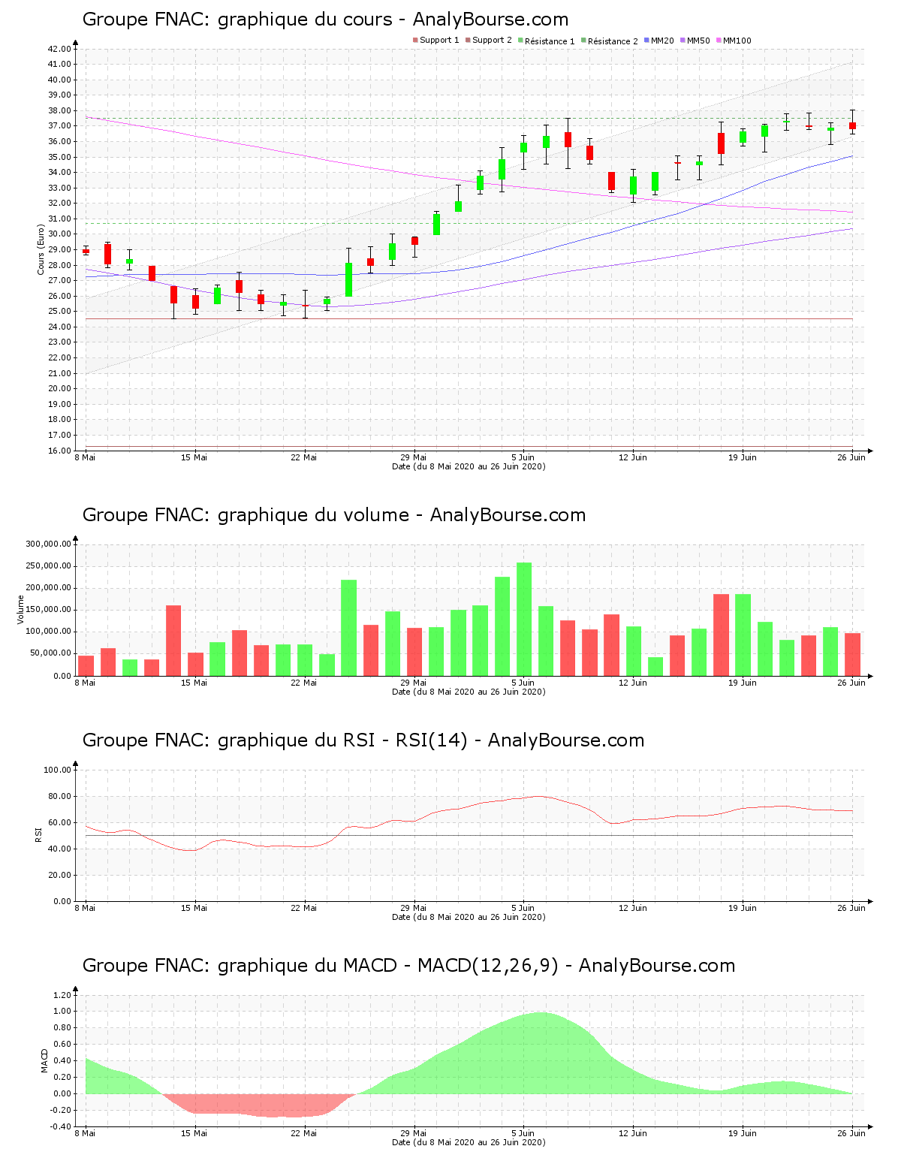This screenshot has height=1164, width=901.
Task: Click the last red candlestick at 26 Juin
Action: click(x=852, y=125)
